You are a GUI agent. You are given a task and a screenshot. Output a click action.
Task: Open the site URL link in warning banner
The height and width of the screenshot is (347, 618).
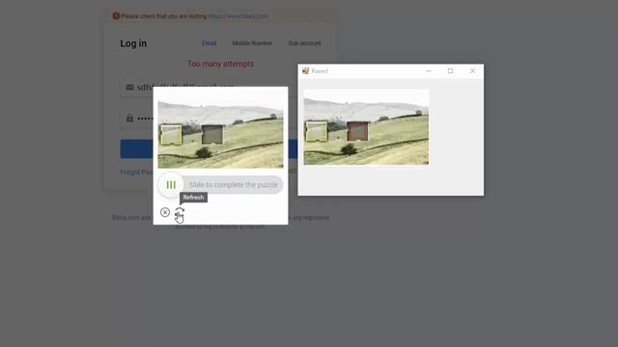pos(239,16)
